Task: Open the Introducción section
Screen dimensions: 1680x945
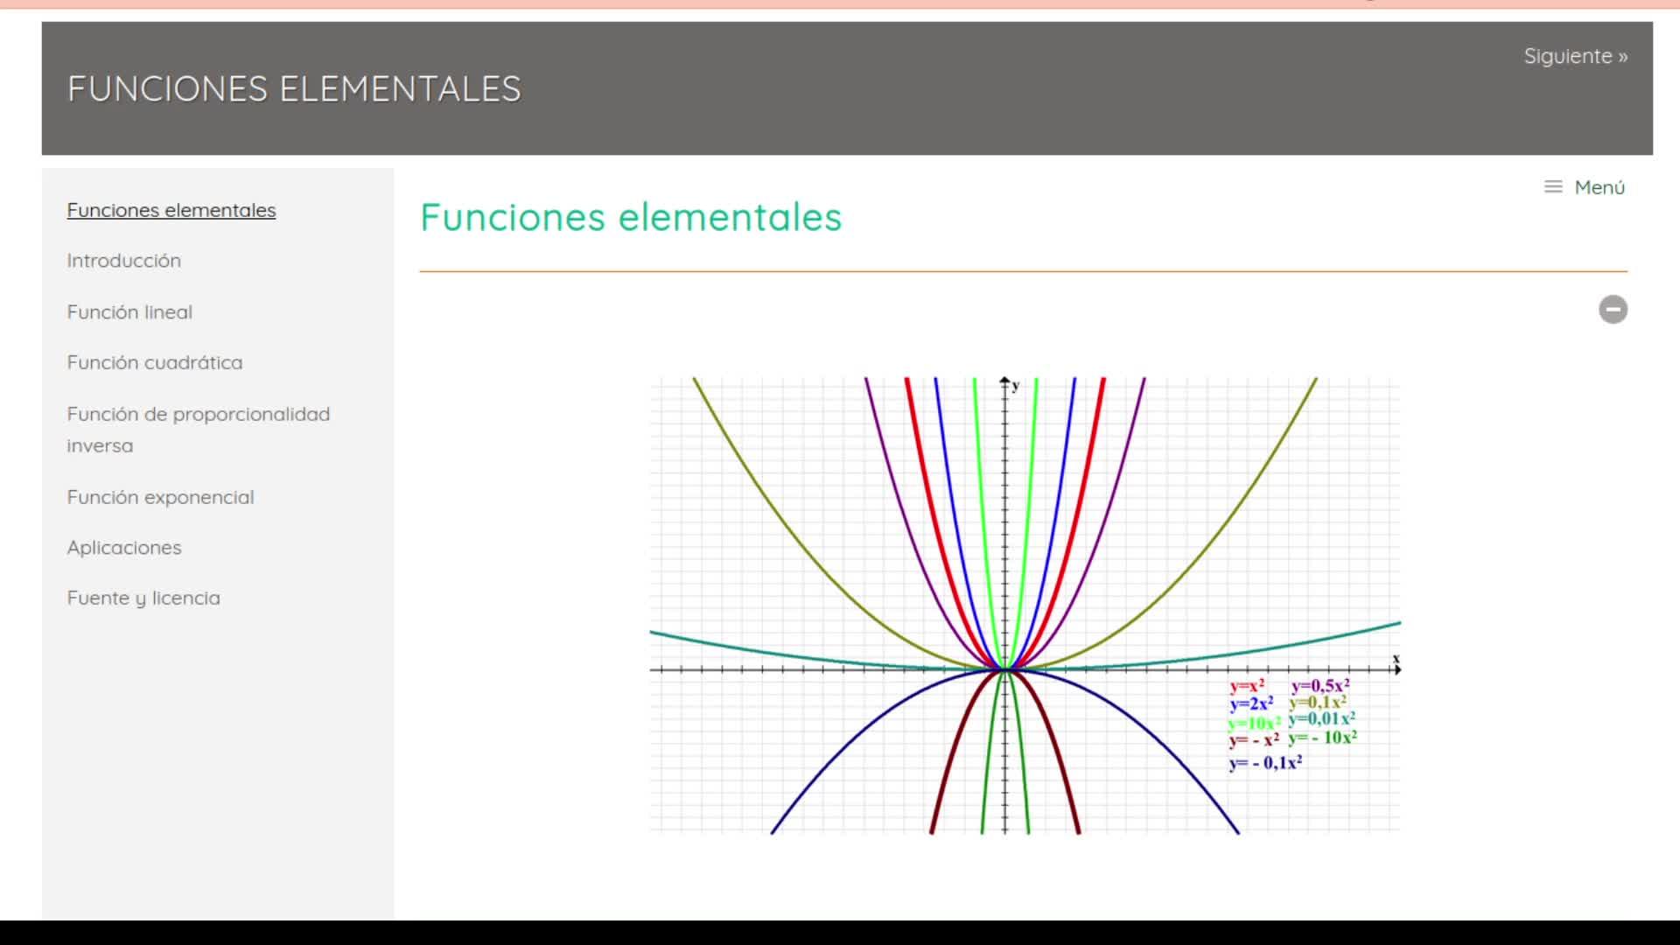Action: pos(124,261)
